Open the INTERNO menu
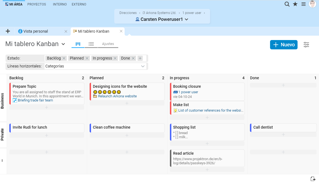The height and width of the screenshot is (184, 319). pyautogui.click(x=60, y=4)
